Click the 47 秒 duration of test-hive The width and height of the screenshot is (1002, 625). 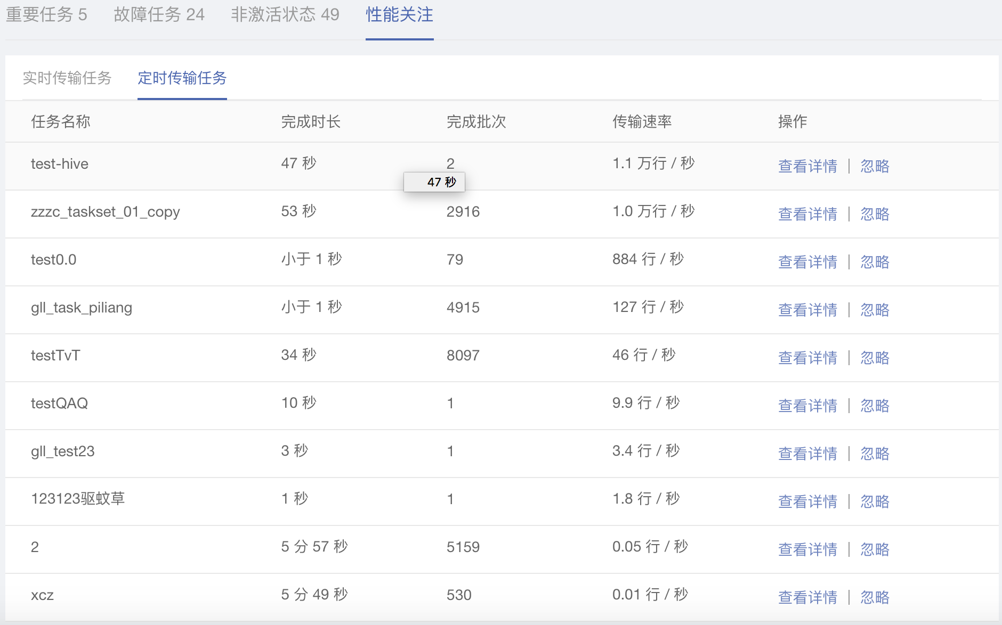[298, 163]
